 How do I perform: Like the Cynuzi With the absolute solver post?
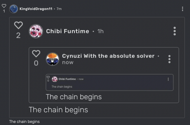pyautogui.click(x=36, y=53)
